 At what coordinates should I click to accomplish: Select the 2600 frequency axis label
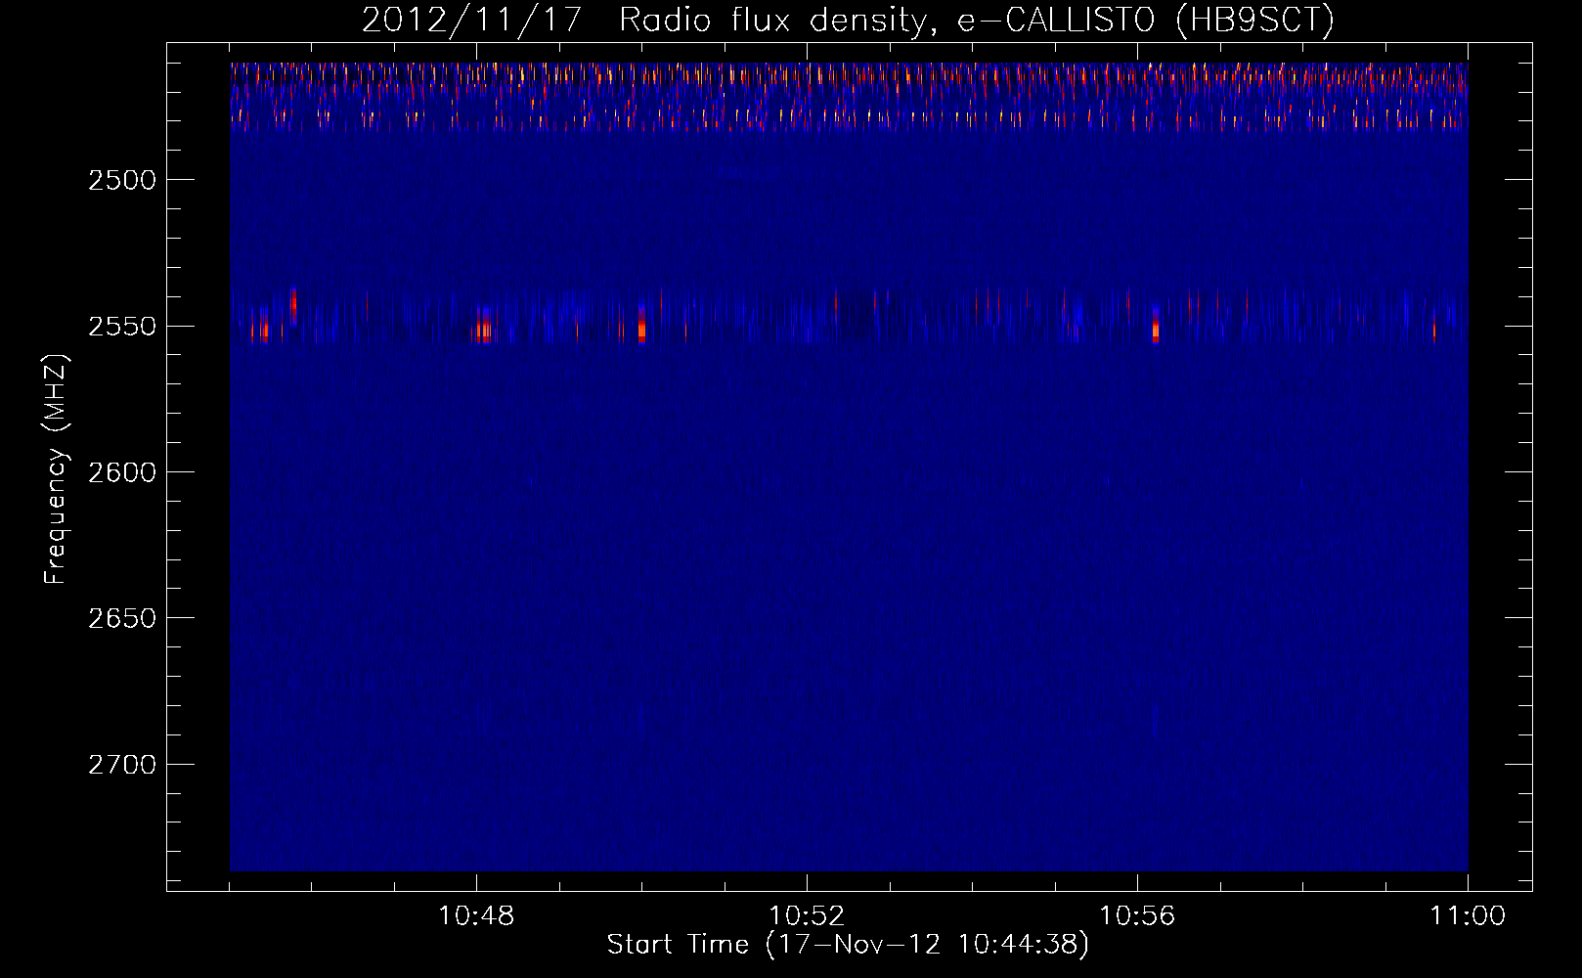tap(122, 472)
